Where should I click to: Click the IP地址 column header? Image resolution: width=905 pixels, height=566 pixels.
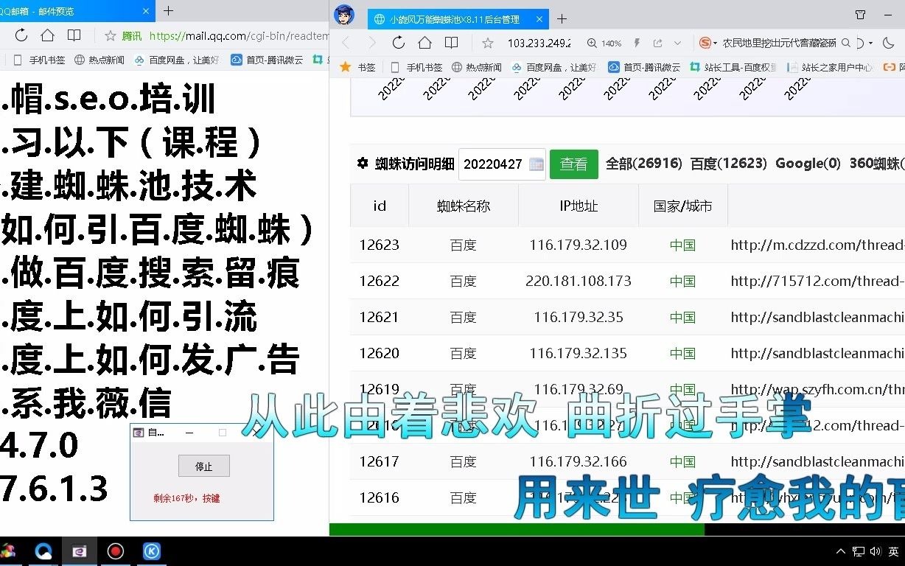pos(579,206)
